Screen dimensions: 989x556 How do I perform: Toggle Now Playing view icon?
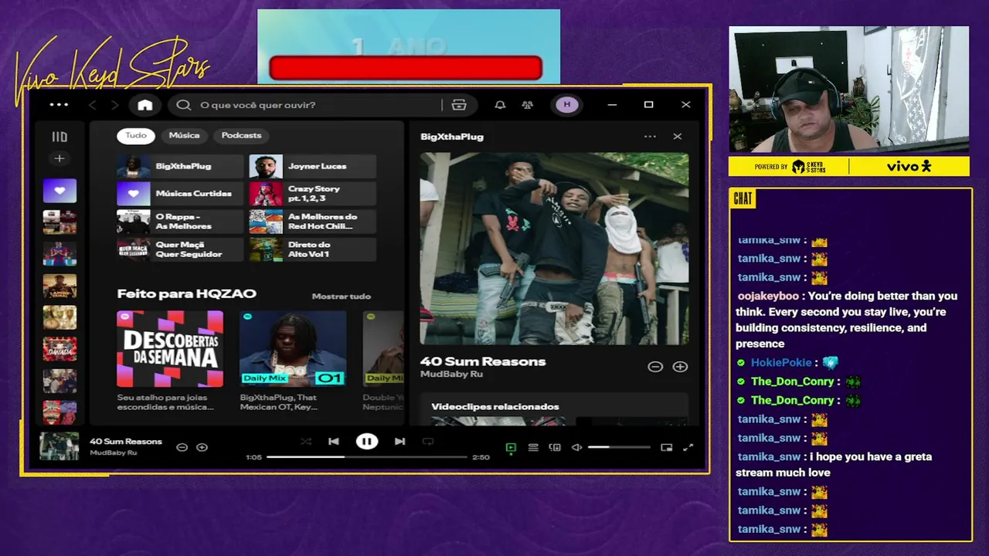(511, 447)
